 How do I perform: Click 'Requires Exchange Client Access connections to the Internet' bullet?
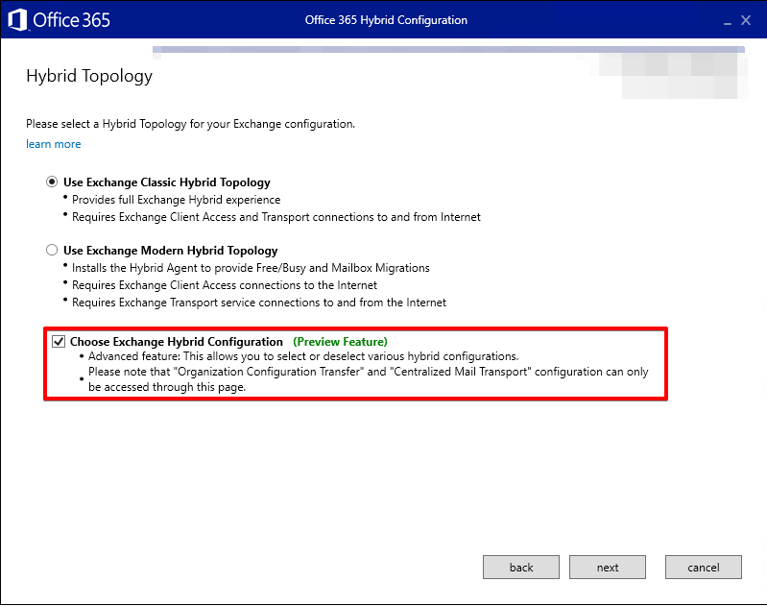click(225, 285)
